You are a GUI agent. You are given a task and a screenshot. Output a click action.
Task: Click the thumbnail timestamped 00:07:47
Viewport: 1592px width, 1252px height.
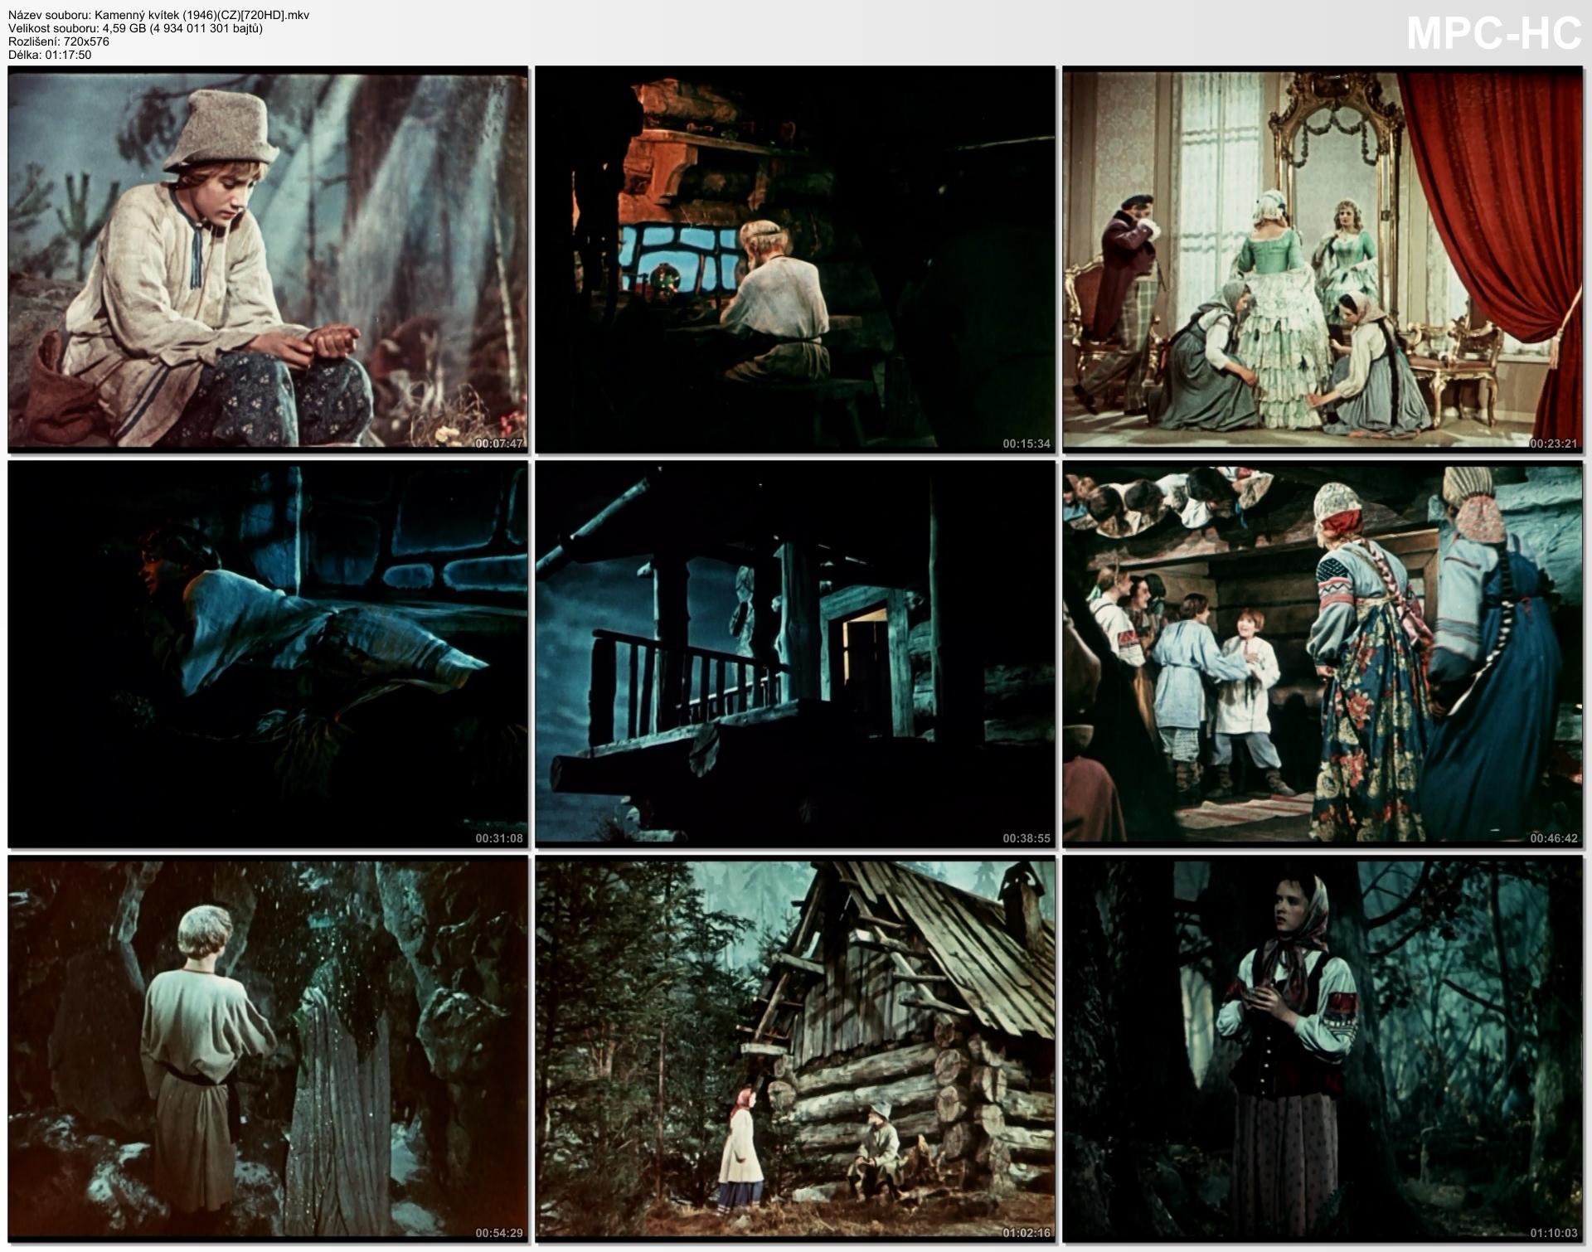click(267, 259)
